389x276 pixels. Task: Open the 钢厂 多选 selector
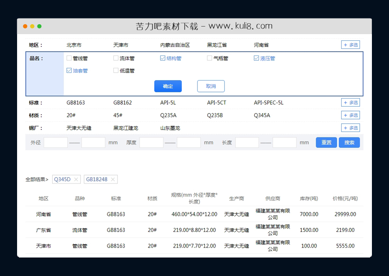point(350,128)
